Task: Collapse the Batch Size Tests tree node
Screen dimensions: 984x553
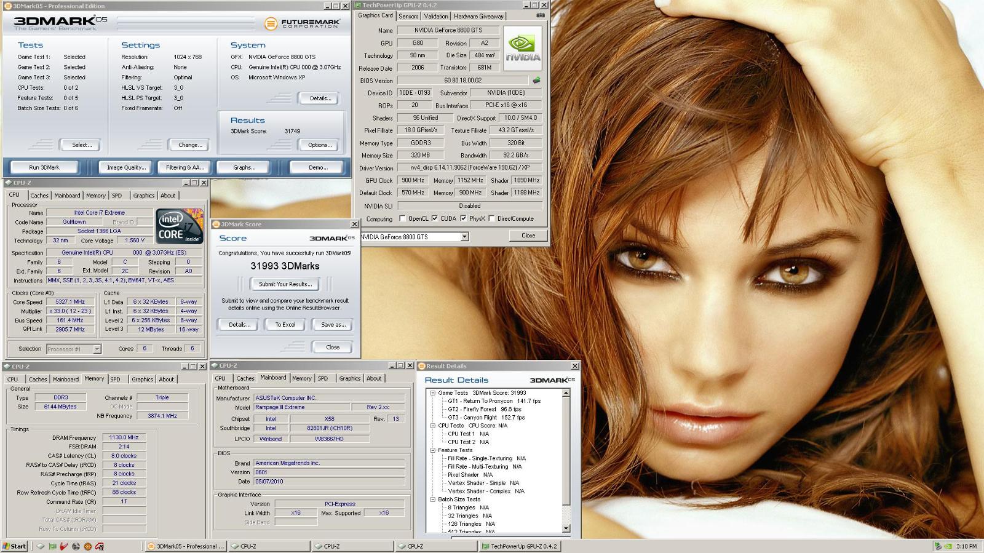Action: click(x=432, y=499)
